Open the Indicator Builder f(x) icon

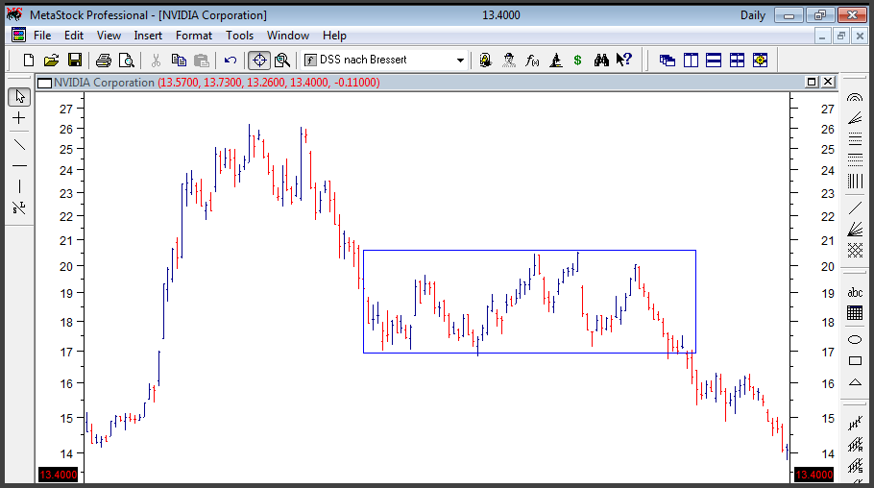532,60
